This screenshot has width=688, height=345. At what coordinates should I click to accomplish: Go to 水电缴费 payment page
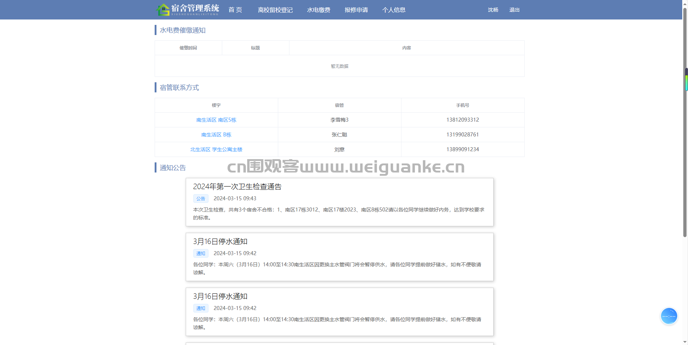point(318,10)
